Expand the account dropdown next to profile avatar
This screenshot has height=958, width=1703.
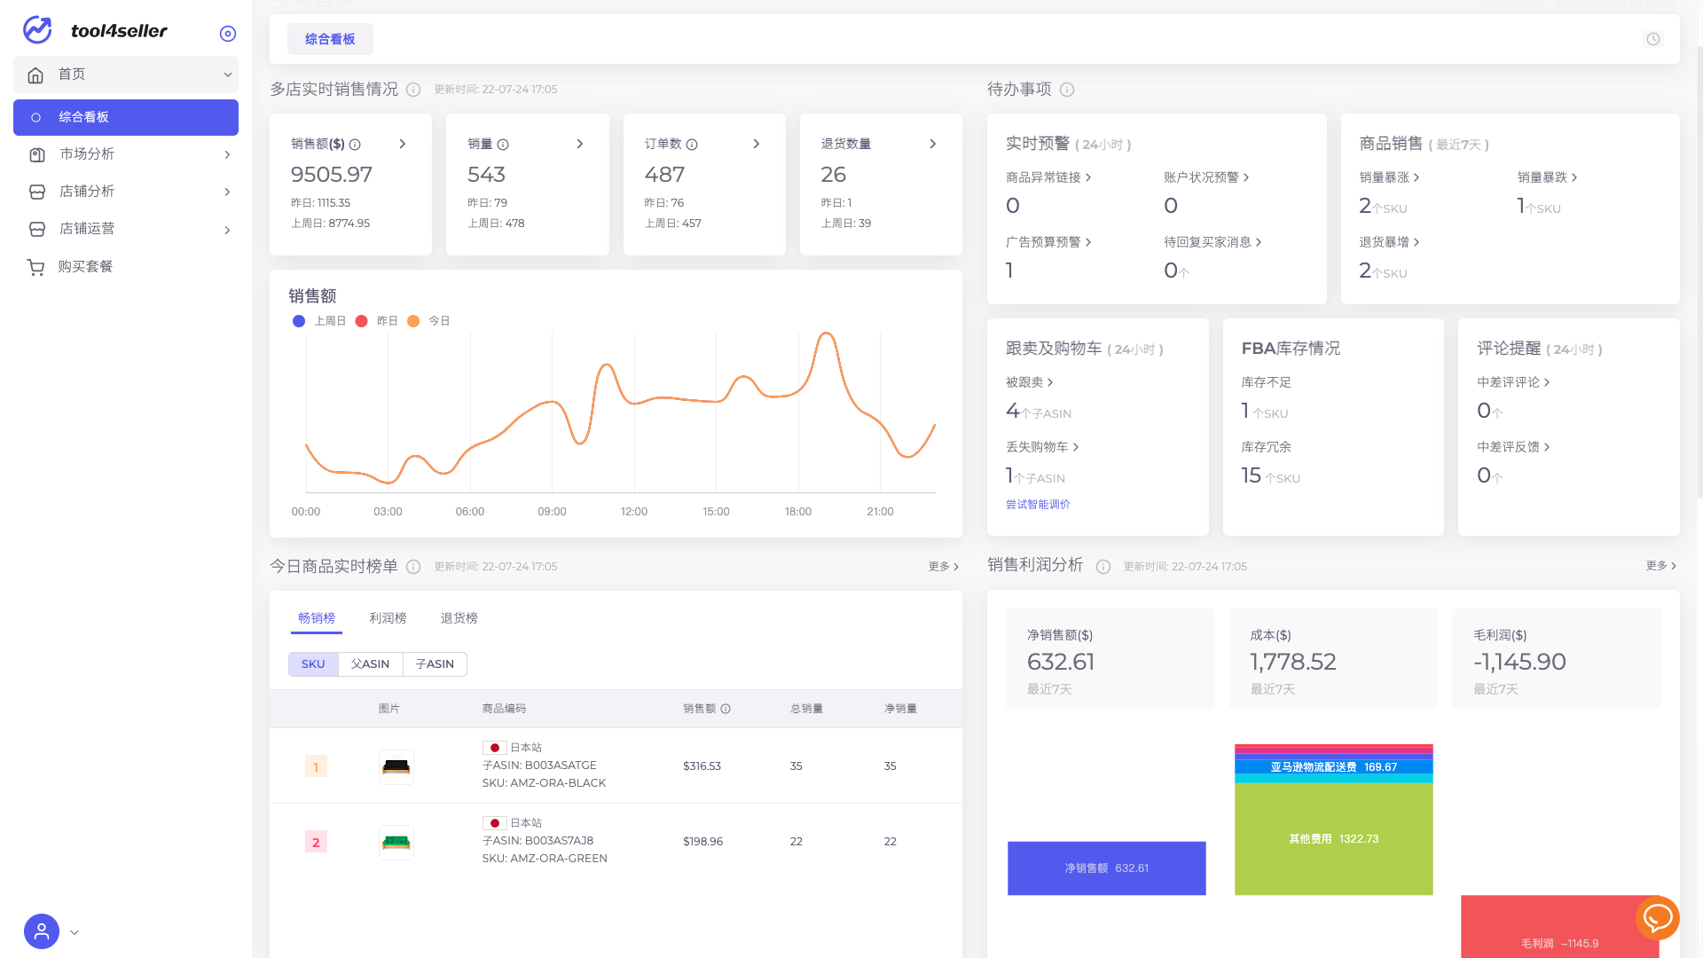[x=75, y=932]
